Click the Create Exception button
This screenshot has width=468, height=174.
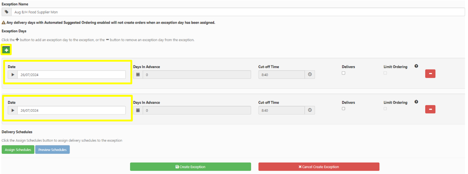(190, 167)
